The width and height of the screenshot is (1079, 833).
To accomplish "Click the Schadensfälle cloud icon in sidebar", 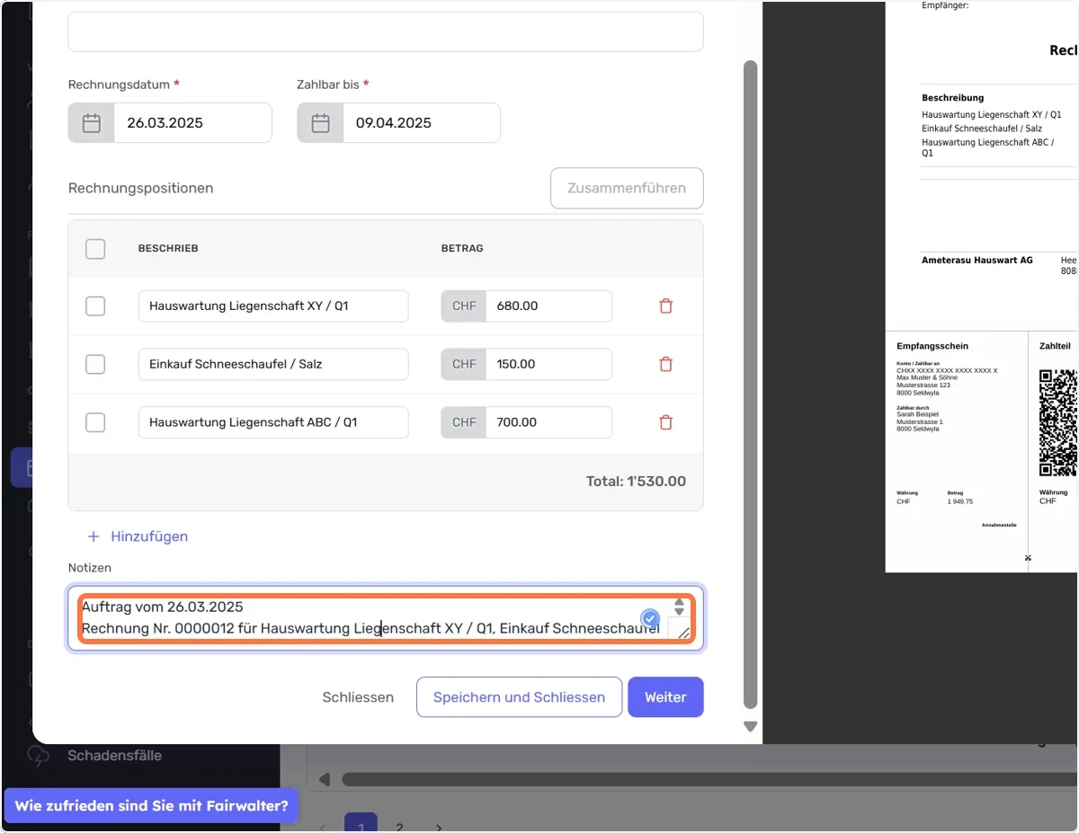I will 39,756.
